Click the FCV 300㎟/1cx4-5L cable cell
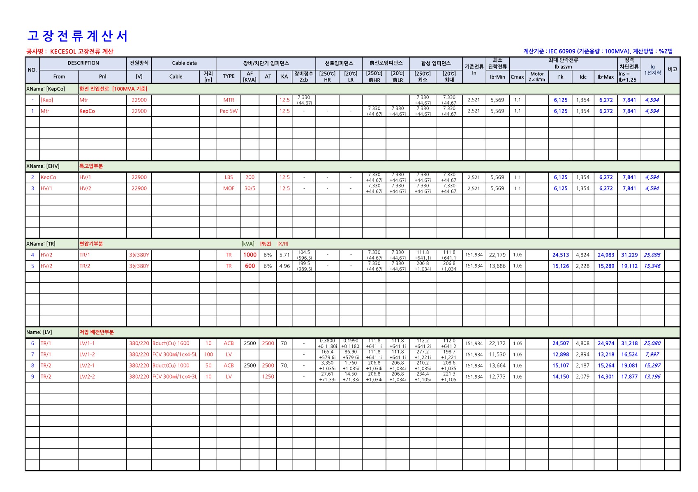This screenshot has height=492, width=698. (x=176, y=354)
